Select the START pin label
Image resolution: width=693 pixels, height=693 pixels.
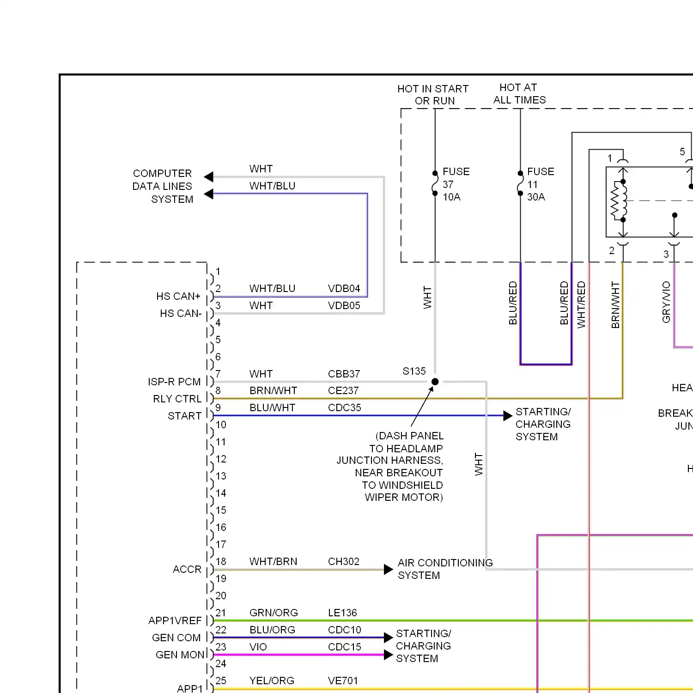coord(184,416)
